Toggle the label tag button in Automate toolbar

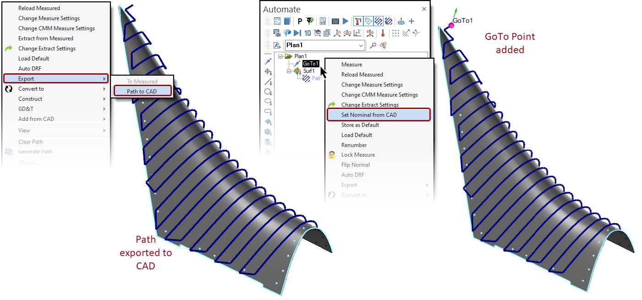click(368, 21)
